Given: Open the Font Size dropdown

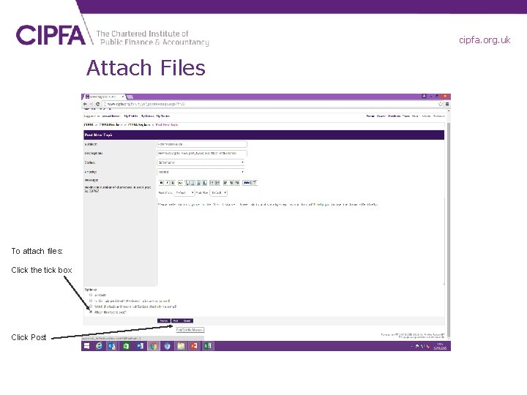Looking at the screenshot, I should (x=218, y=193).
